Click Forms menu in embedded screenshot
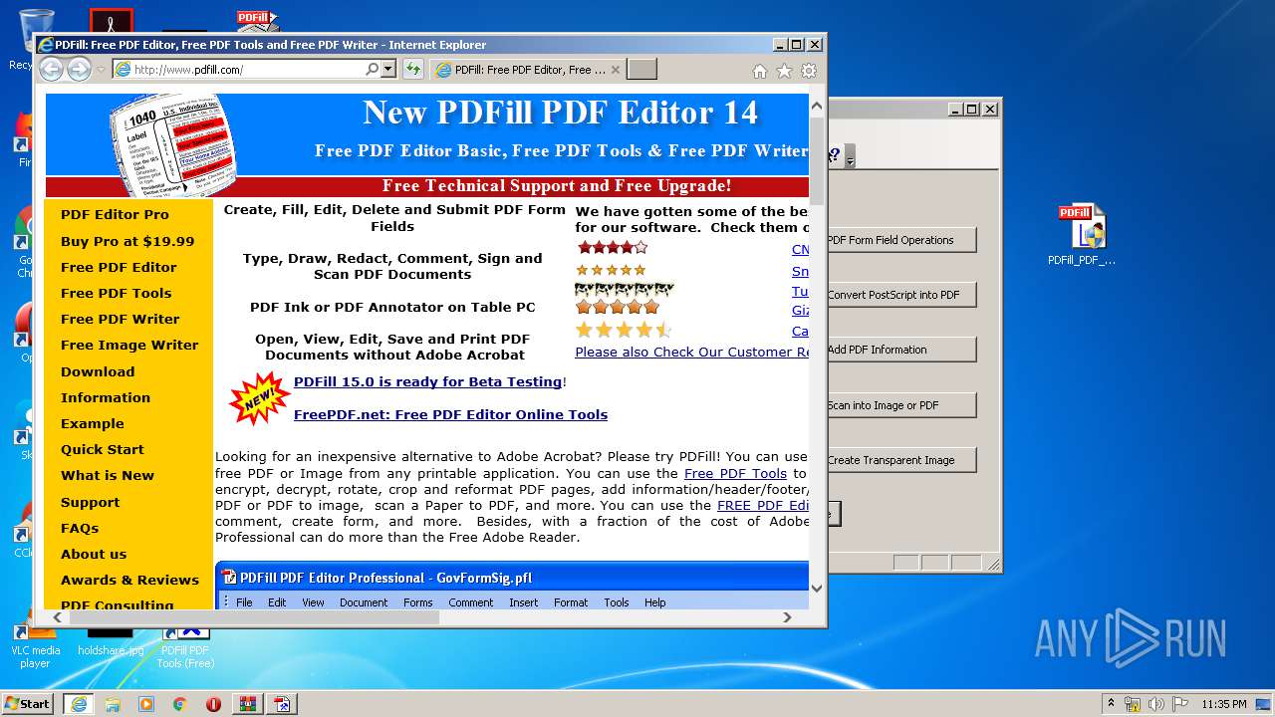The width and height of the screenshot is (1275, 717). (x=417, y=602)
